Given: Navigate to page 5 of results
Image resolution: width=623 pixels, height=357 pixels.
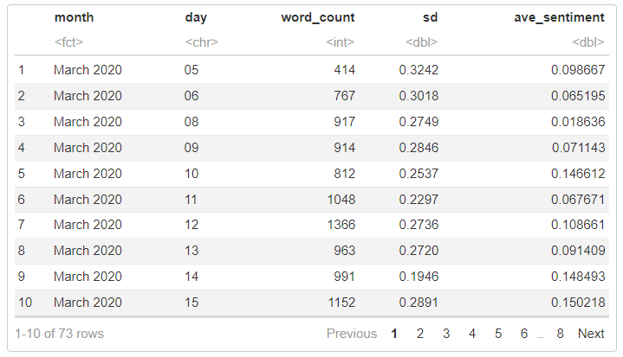Looking at the screenshot, I should coord(498,334).
